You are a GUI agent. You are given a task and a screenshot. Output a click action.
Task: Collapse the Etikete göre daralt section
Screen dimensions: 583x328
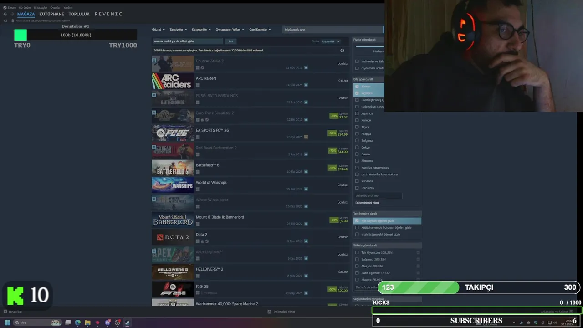click(387, 246)
